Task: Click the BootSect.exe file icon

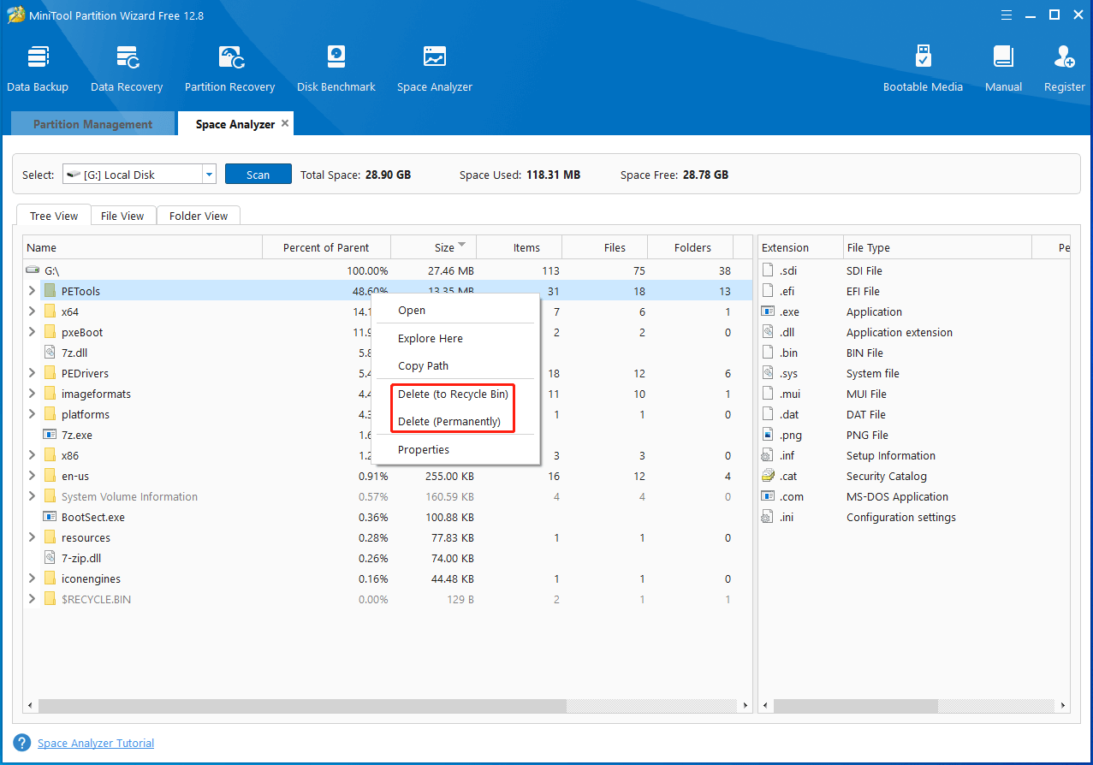Action: 50,517
